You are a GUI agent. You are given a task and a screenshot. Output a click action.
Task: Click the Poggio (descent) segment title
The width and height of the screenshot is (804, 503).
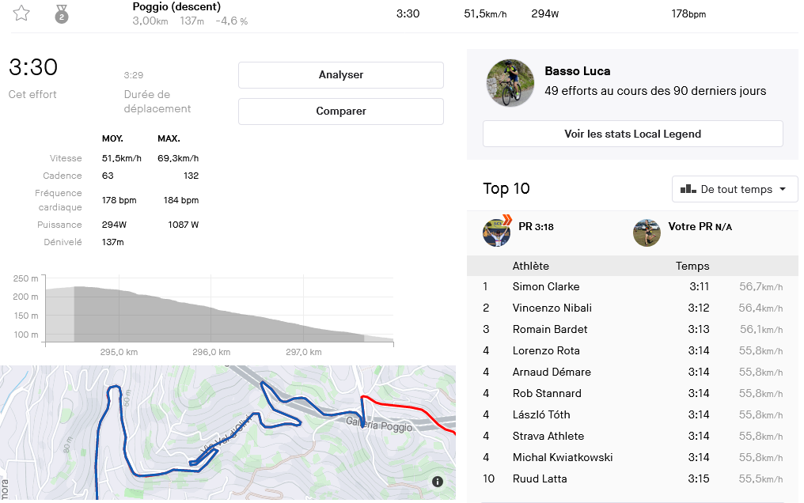tap(176, 7)
